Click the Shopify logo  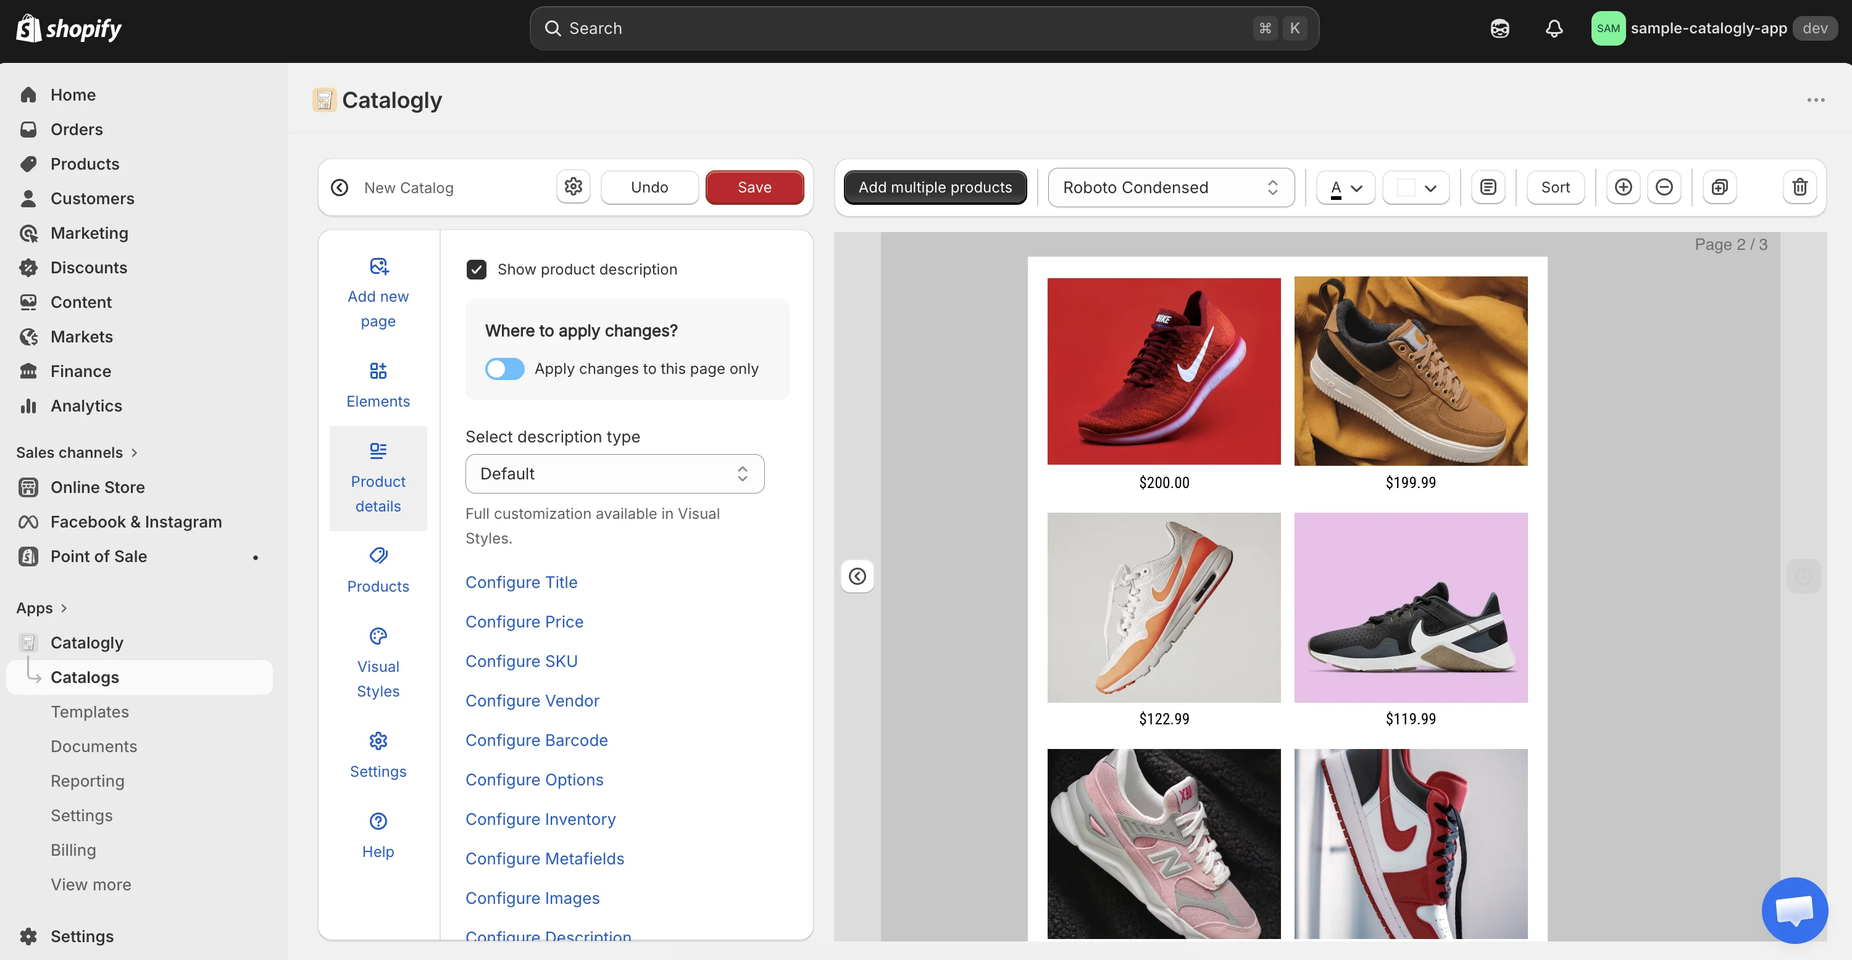(69, 28)
